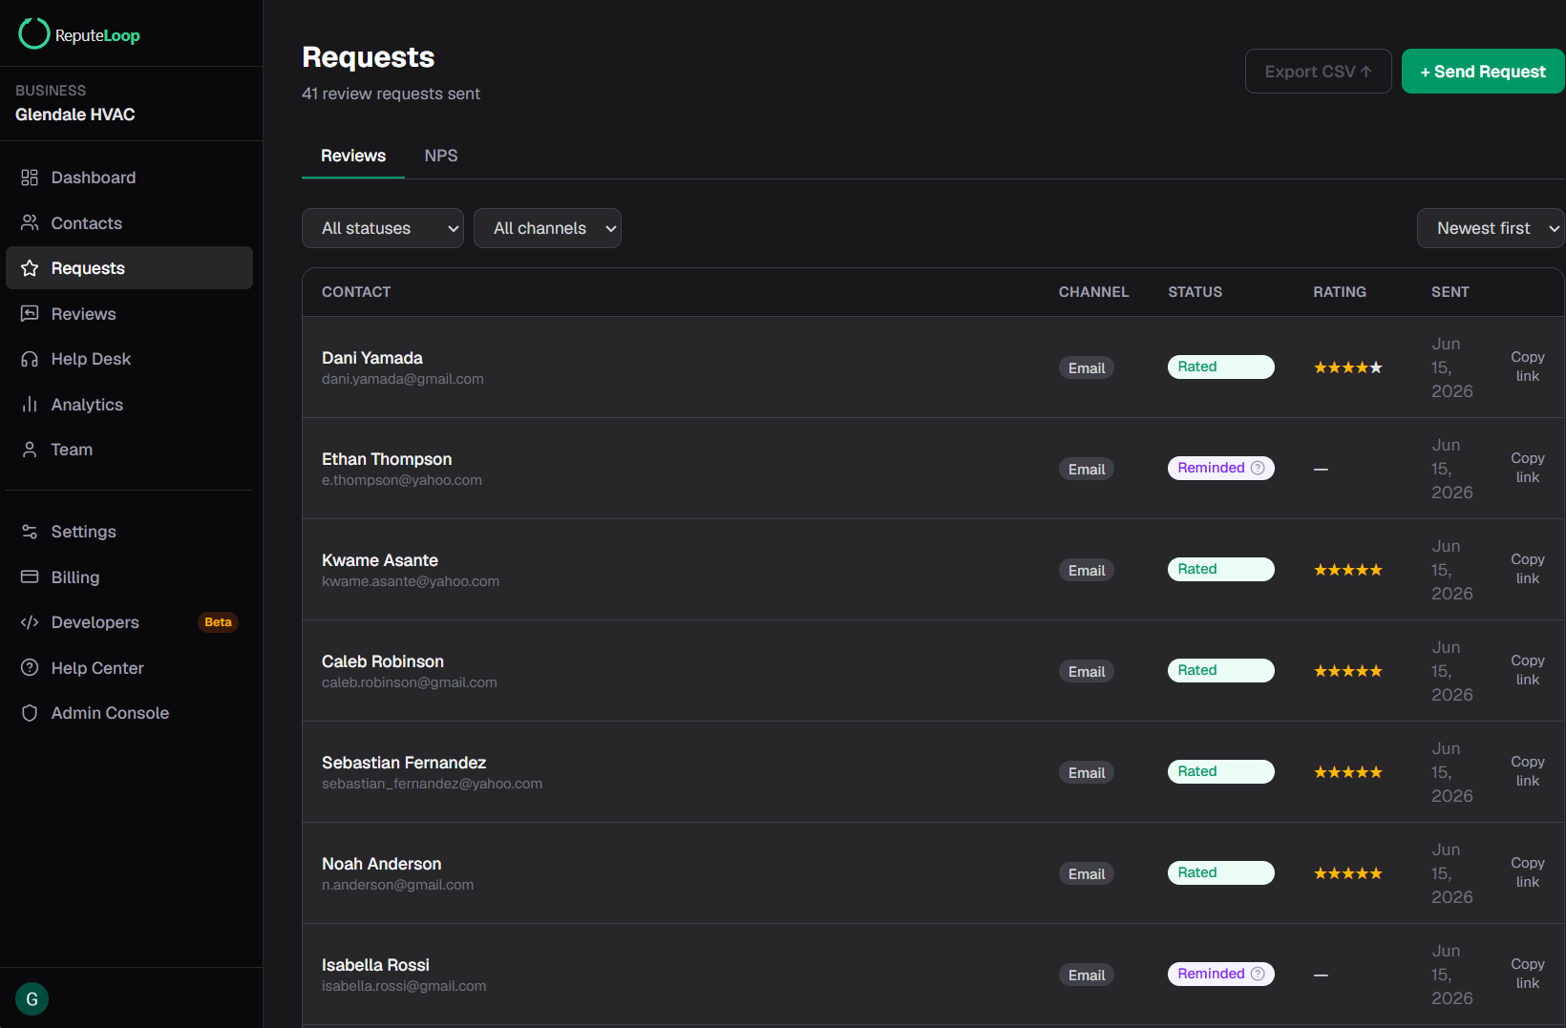1566x1028 pixels.
Task: Open the Admin Console
Action: click(129, 713)
